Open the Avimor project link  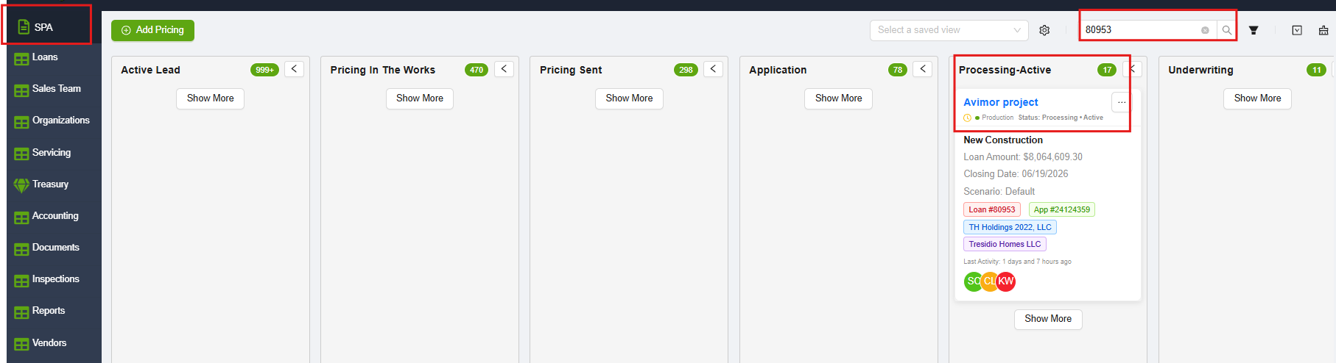tap(1001, 102)
